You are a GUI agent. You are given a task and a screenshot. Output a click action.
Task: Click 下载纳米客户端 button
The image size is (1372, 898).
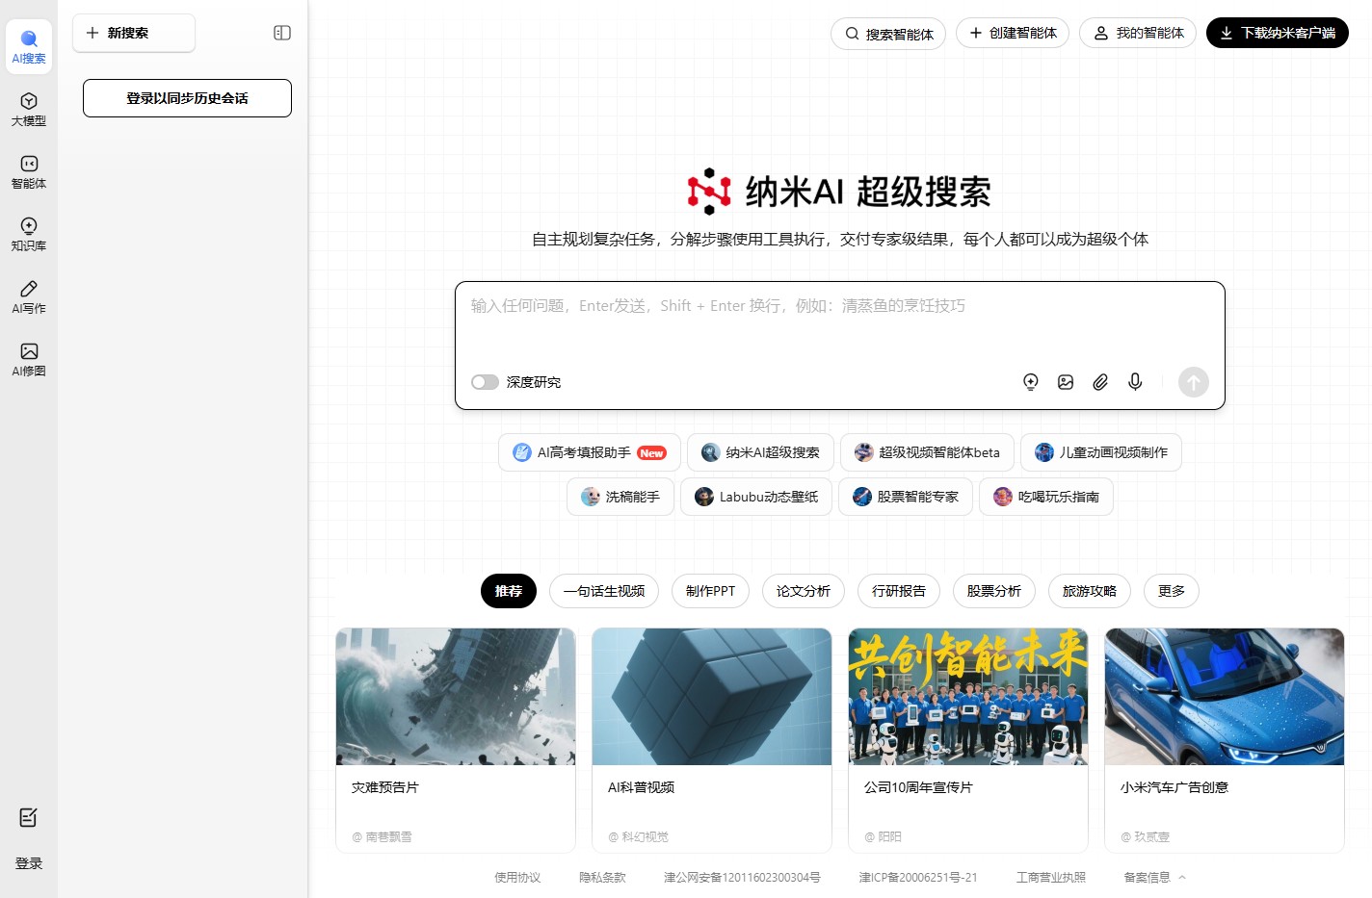pos(1278,33)
